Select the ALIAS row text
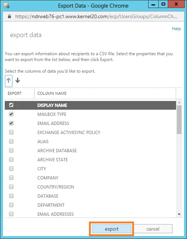 [x=43, y=141]
